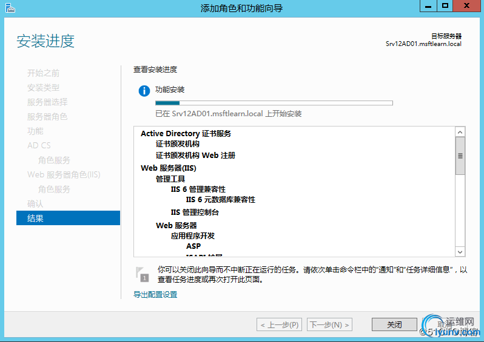Click the ASP entry in the list

(193, 246)
